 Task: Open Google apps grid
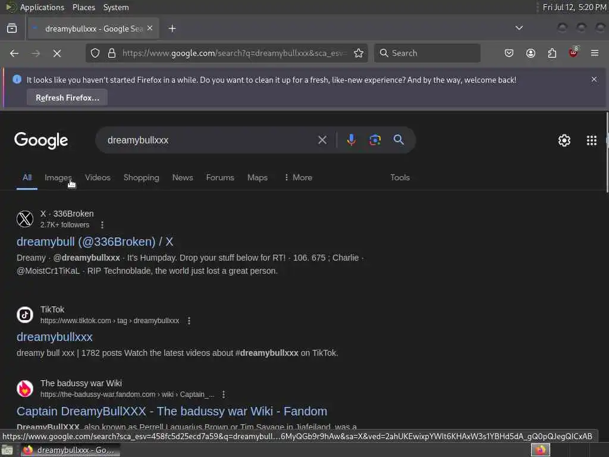tap(592, 140)
